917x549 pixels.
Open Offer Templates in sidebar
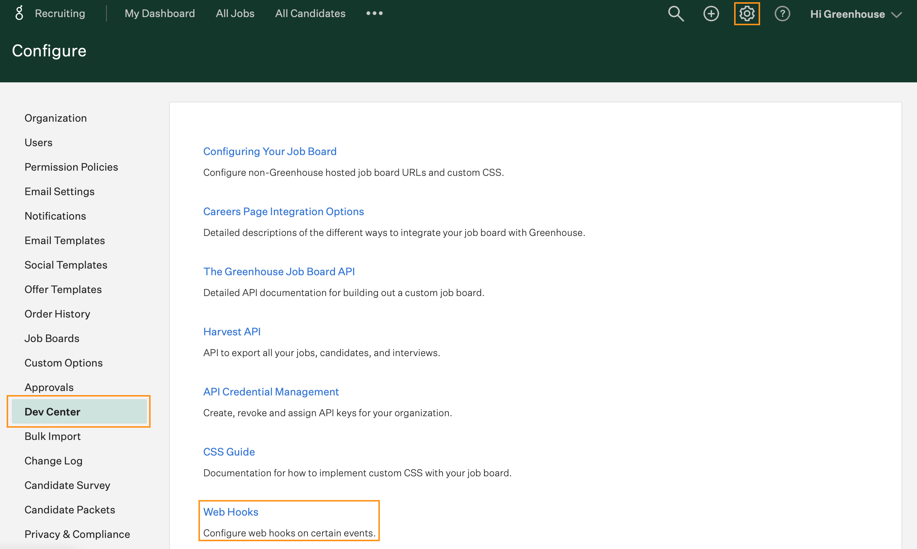tap(63, 289)
